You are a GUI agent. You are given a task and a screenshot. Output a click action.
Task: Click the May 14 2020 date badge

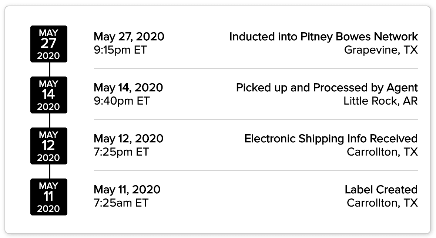coord(49,95)
